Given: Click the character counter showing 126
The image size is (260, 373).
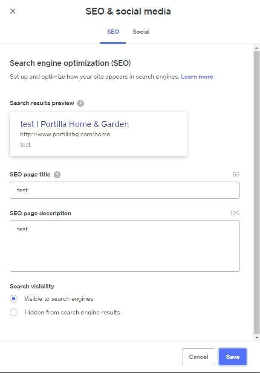Looking at the screenshot, I should tap(235, 213).
